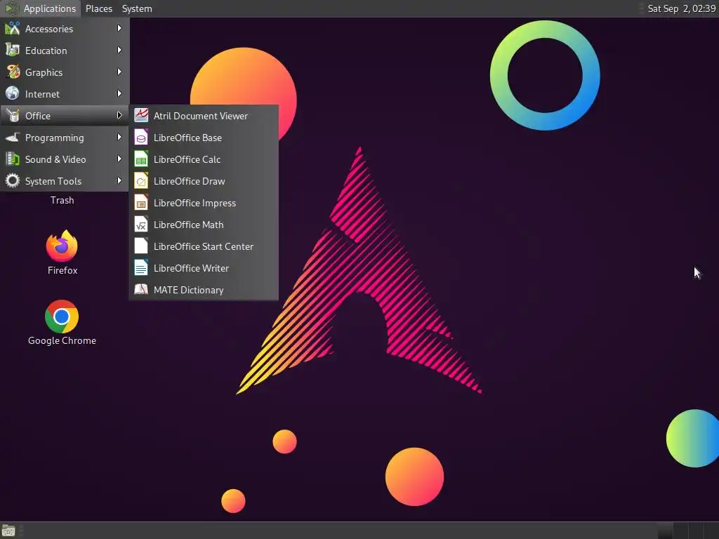
Task: Open the Applications menu label
Action: [50, 8]
